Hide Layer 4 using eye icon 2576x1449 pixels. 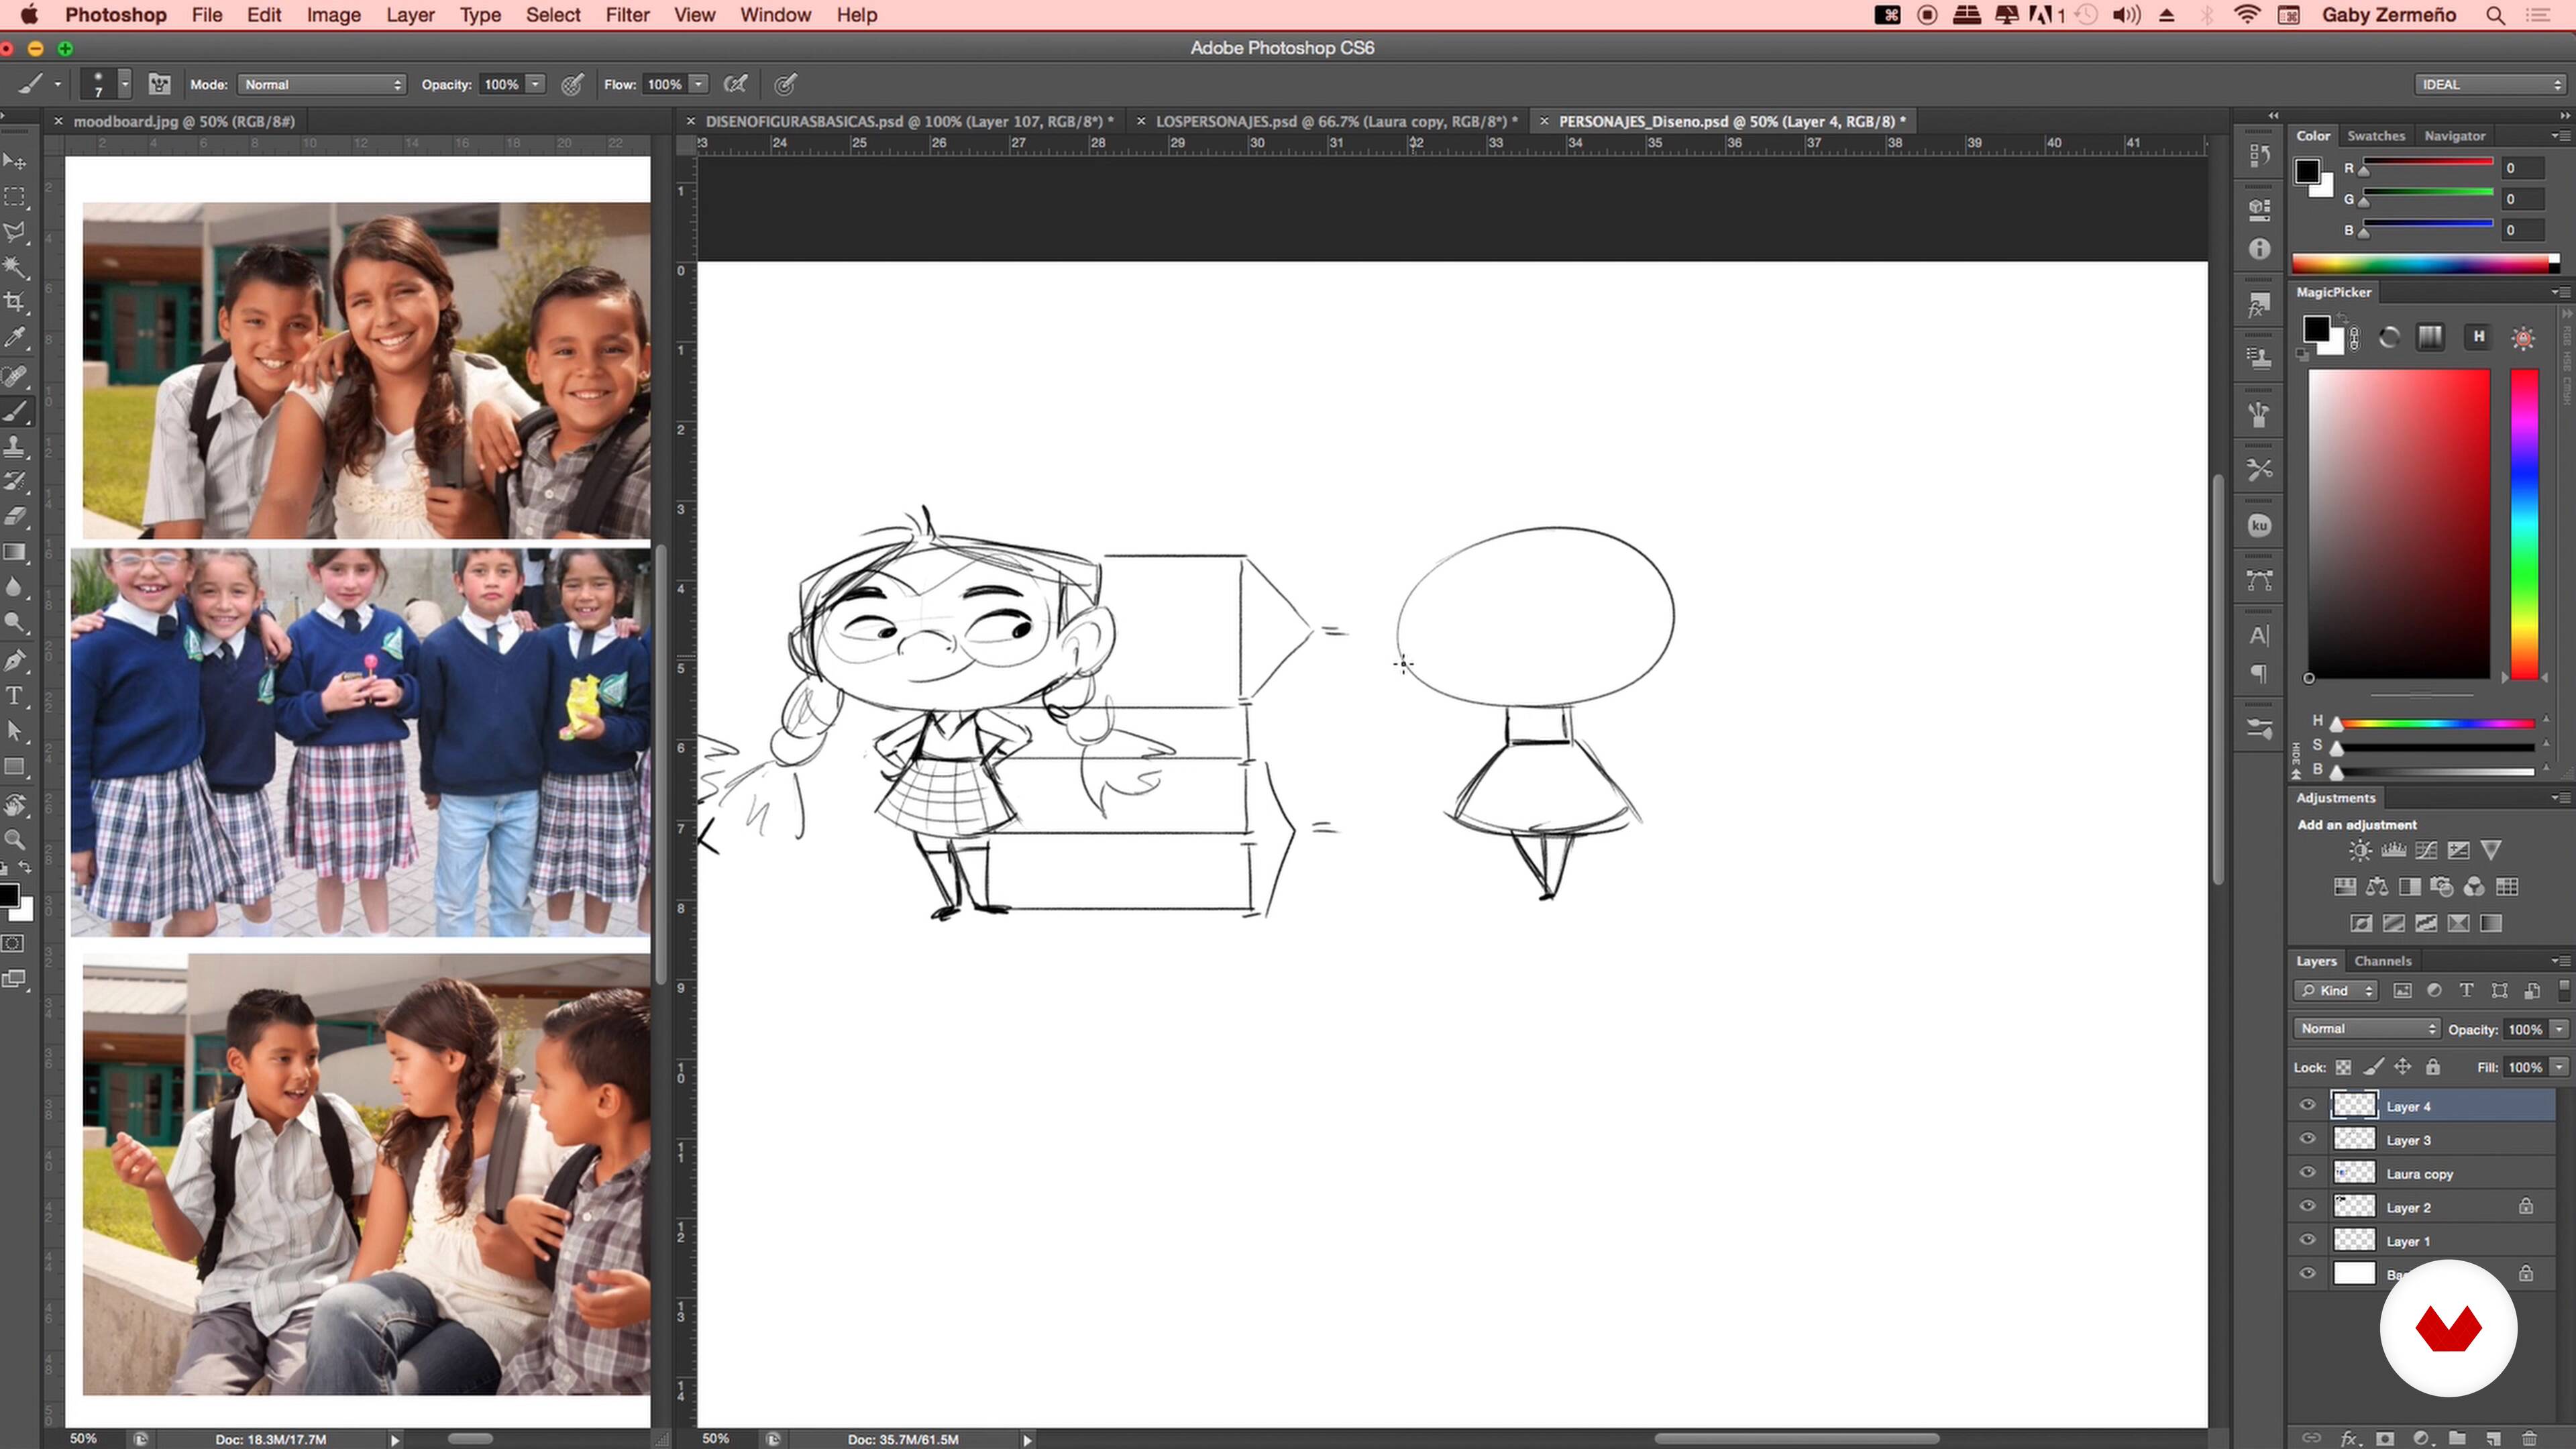click(x=2307, y=1105)
